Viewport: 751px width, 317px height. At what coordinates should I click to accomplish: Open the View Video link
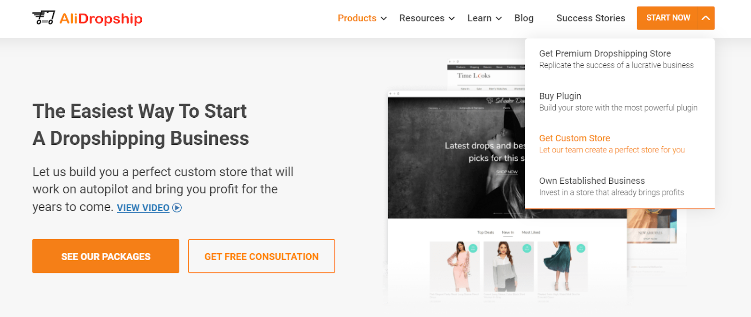click(143, 208)
